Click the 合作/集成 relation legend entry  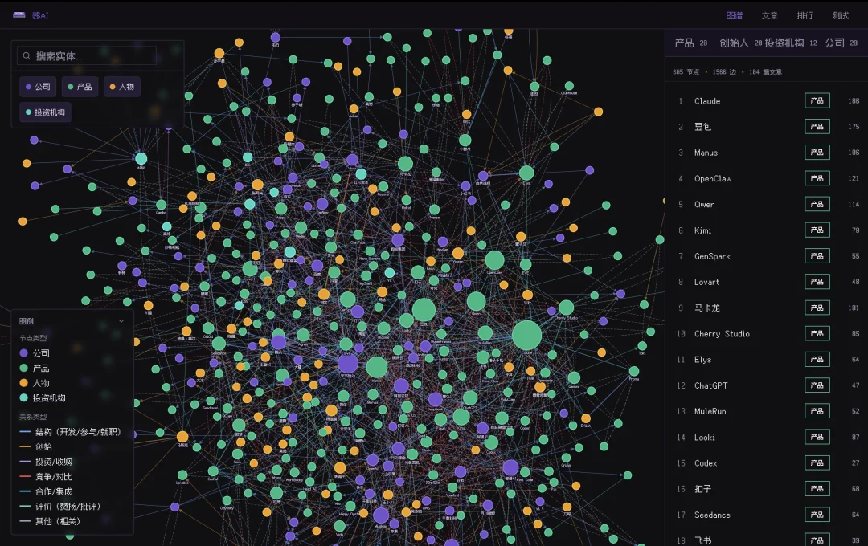point(46,491)
